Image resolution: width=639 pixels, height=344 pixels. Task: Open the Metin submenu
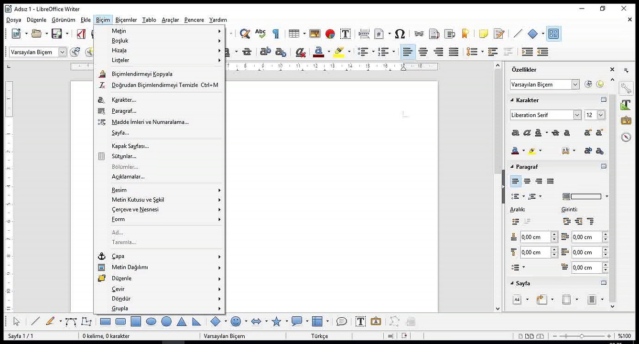point(159,31)
